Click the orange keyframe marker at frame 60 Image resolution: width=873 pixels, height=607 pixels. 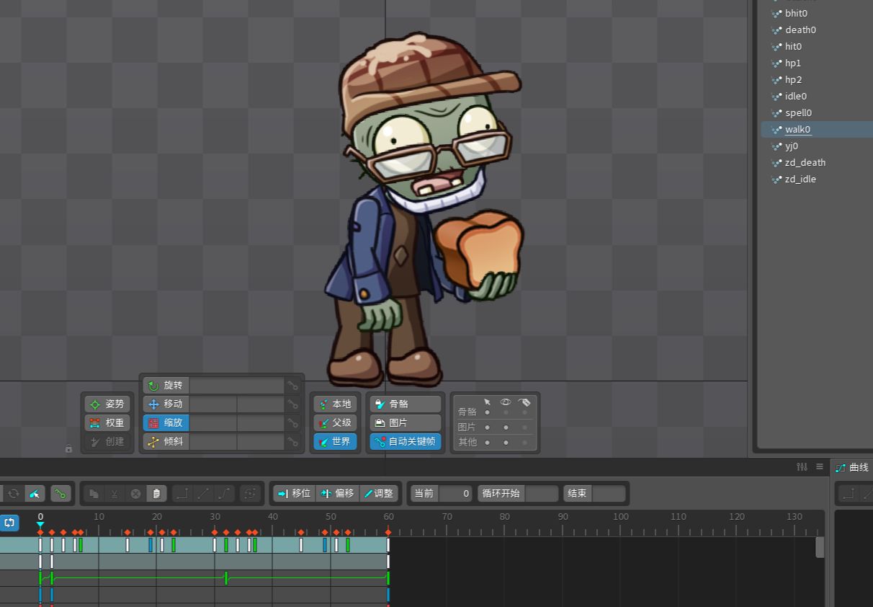click(388, 532)
